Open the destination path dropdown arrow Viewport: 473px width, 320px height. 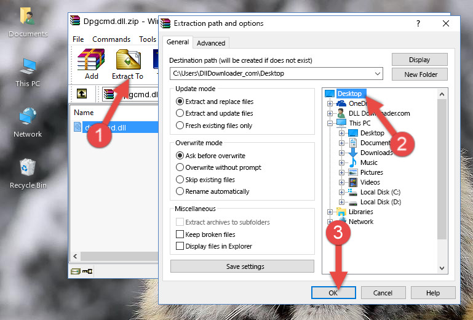(378, 74)
